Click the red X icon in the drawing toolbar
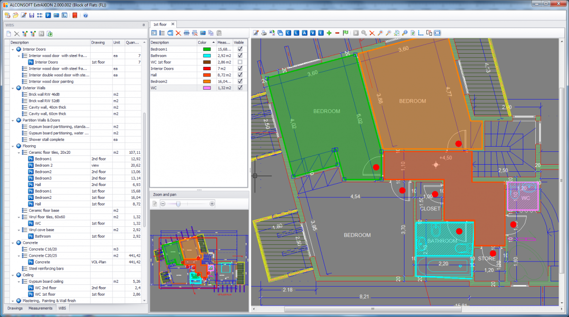This screenshot has width=569, height=317. click(372, 33)
